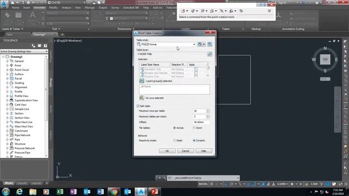Click the AutoCAD application menu logo
The width and height of the screenshot is (349, 196).
4,4
